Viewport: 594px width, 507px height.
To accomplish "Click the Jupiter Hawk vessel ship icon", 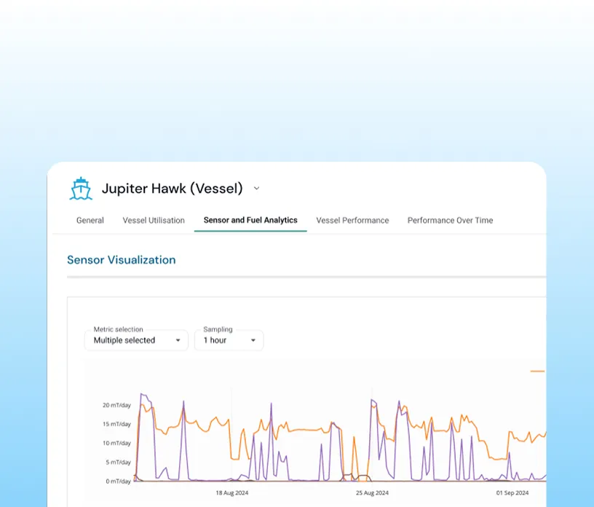I will pyautogui.click(x=81, y=189).
